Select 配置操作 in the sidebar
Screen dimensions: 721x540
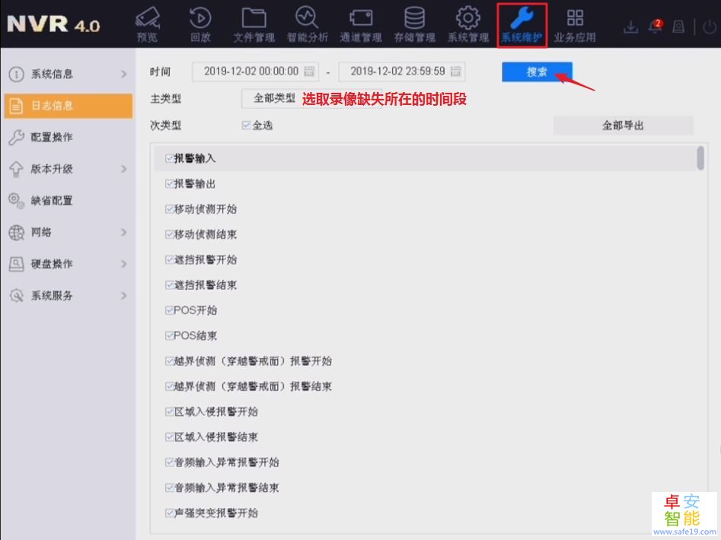69,137
